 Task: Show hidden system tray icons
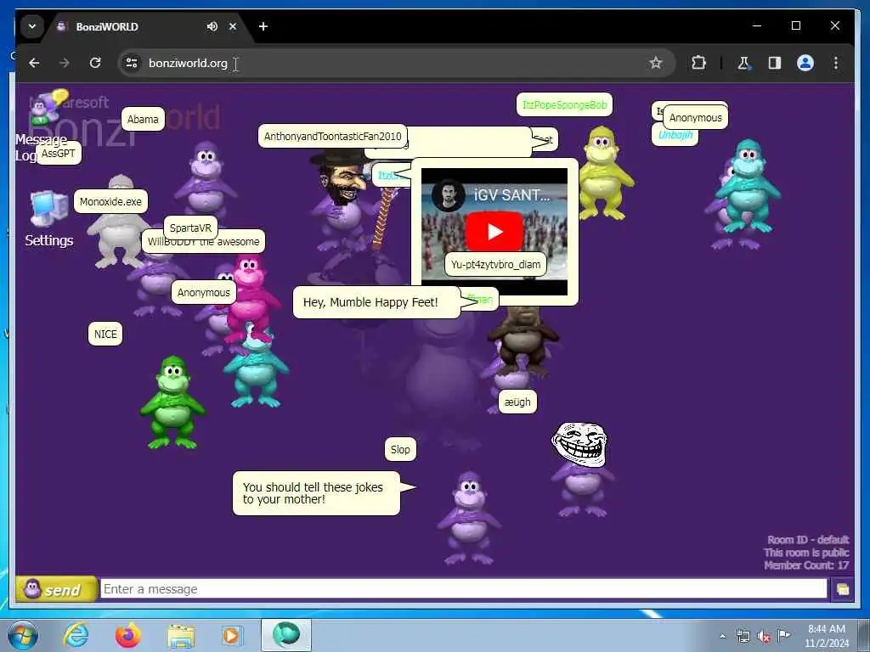click(722, 636)
